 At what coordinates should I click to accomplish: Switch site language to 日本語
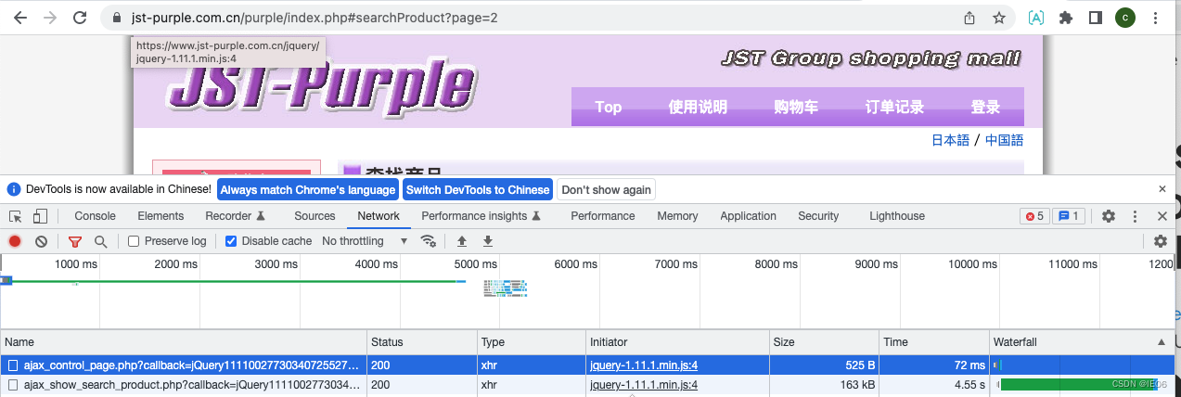(950, 140)
